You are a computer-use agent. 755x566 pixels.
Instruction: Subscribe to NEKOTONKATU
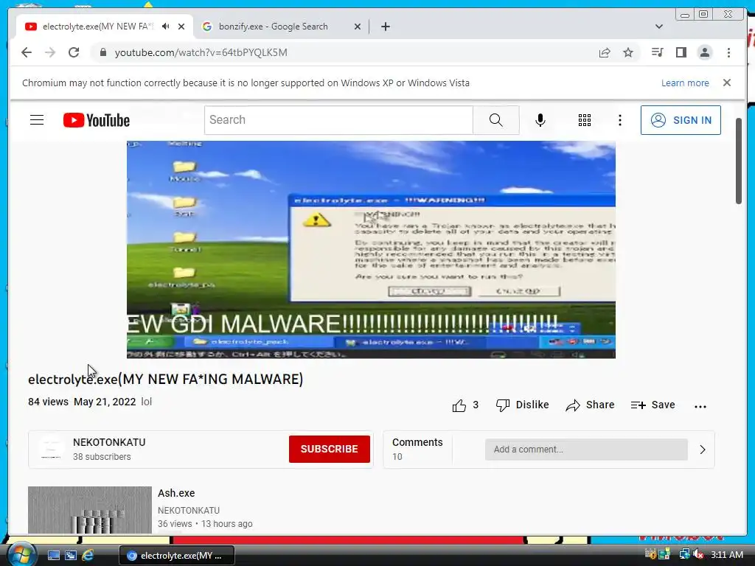pos(330,449)
